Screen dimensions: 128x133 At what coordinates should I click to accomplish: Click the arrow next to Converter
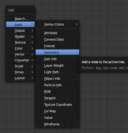coord(32,60)
